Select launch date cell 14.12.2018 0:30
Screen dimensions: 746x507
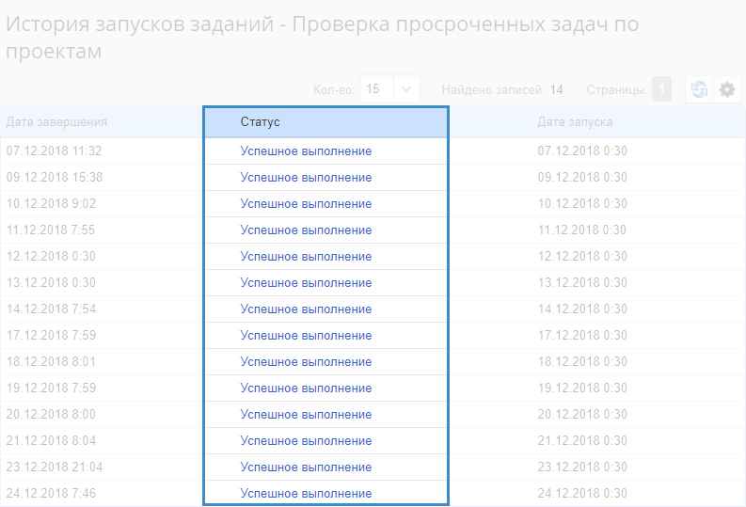[582, 309]
